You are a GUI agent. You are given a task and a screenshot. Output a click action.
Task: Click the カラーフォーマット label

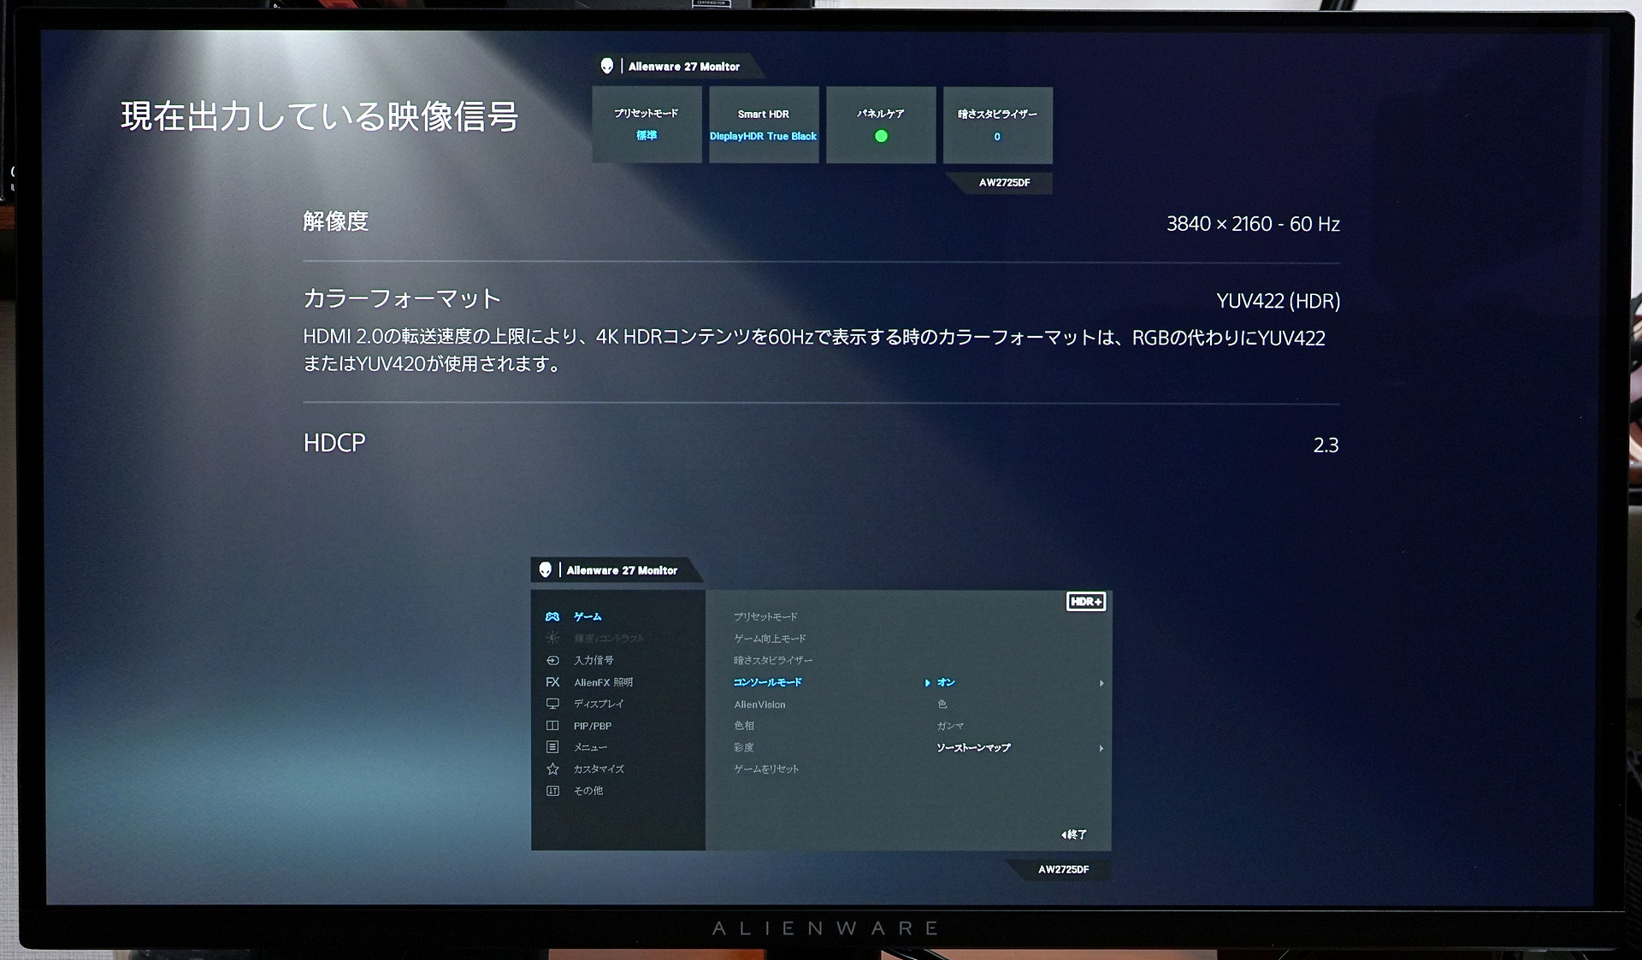point(402,298)
